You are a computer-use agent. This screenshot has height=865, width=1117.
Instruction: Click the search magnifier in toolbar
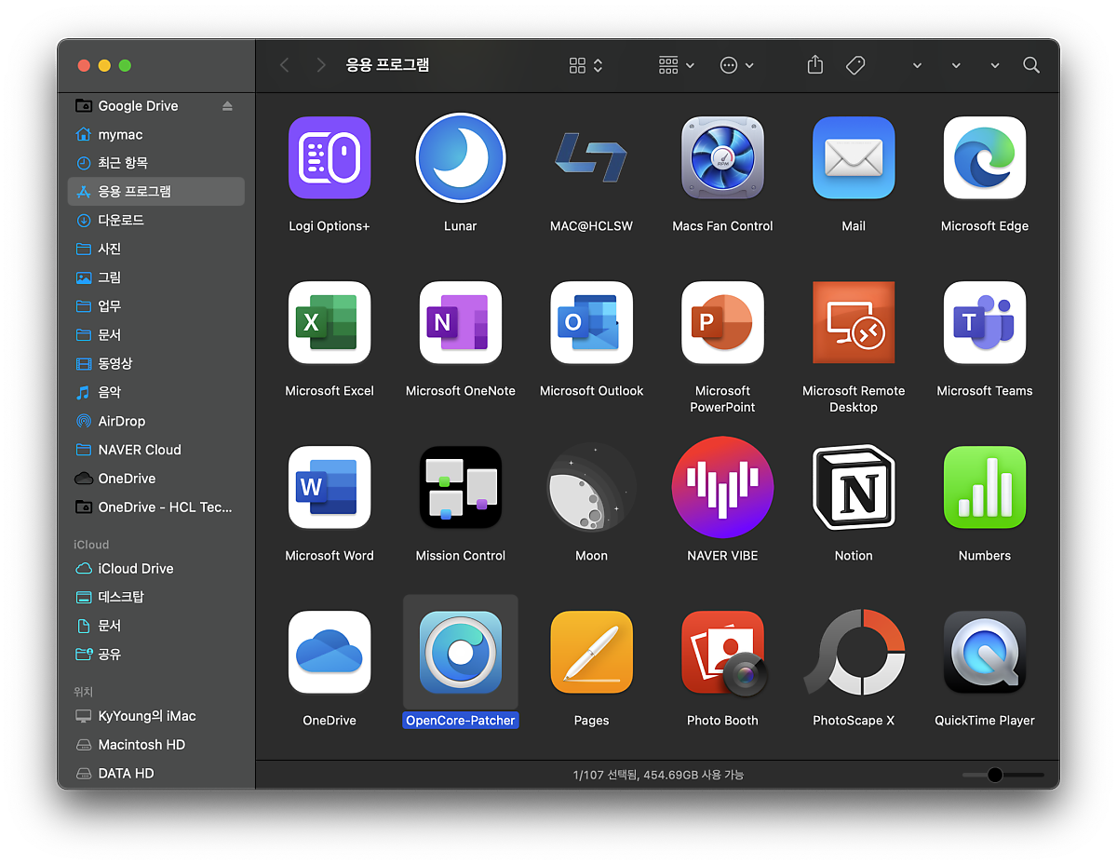click(1031, 65)
